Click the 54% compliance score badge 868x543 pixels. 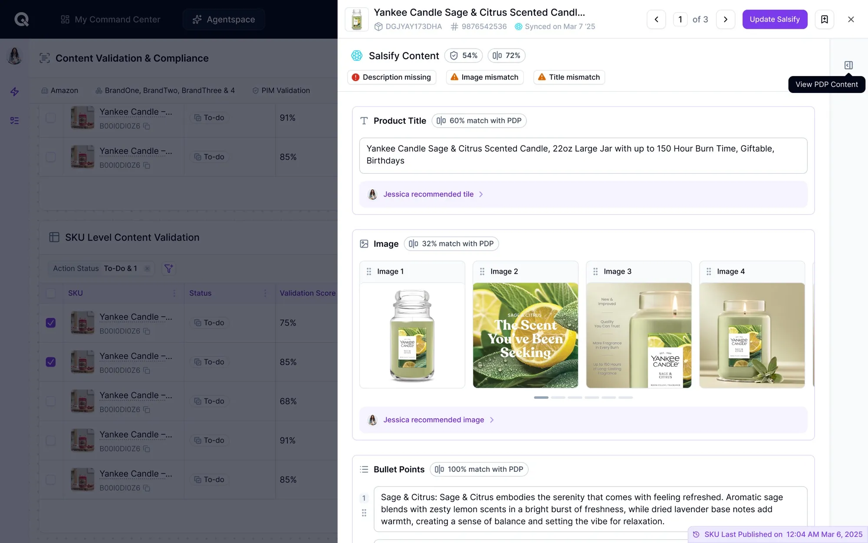click(464, 56)
